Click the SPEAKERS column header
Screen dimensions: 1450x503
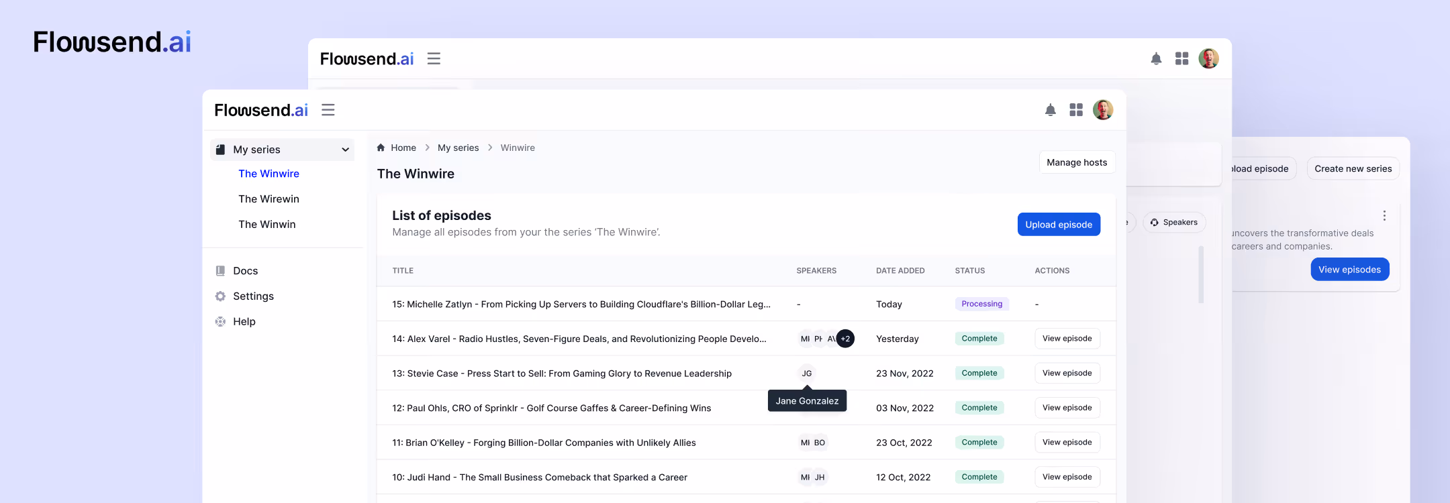816,271
